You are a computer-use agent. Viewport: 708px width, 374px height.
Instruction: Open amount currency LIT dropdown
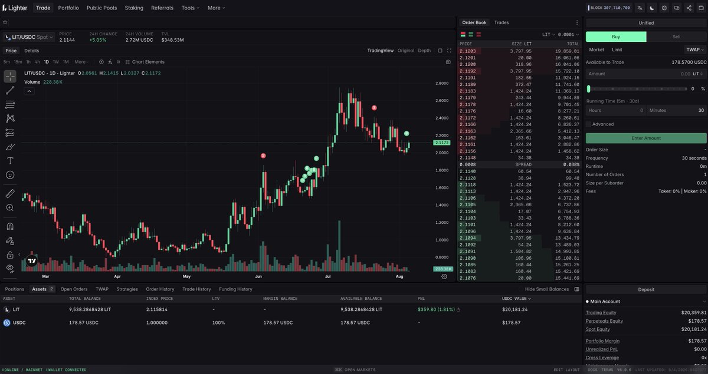point(697,74)
